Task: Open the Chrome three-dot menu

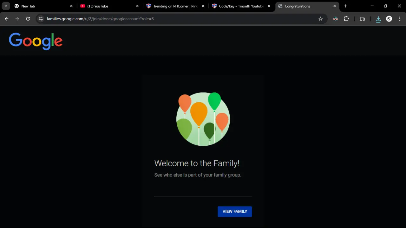Action: pos(399,19)
